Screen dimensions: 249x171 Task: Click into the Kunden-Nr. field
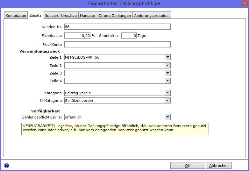117,27
